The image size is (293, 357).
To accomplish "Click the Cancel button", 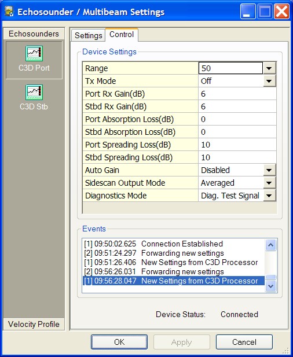I will 244,342.
